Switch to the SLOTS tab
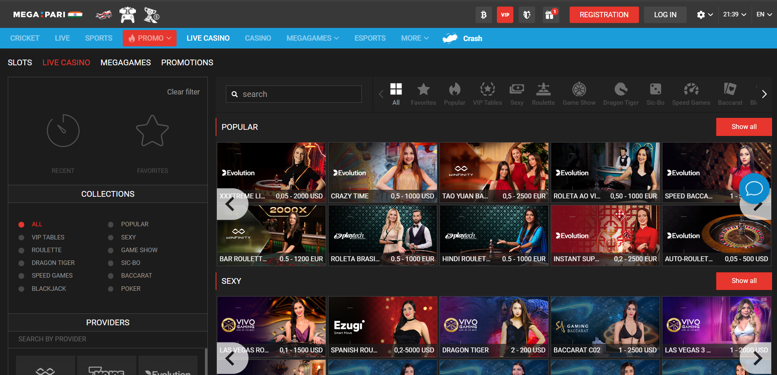This screenshot has height=375, width=777. pos(20,62)
